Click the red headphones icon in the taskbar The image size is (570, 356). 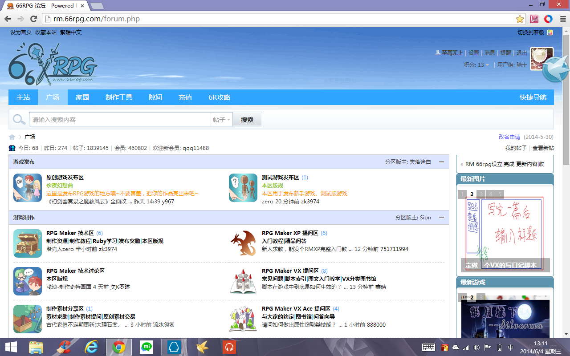coord(229,347)
